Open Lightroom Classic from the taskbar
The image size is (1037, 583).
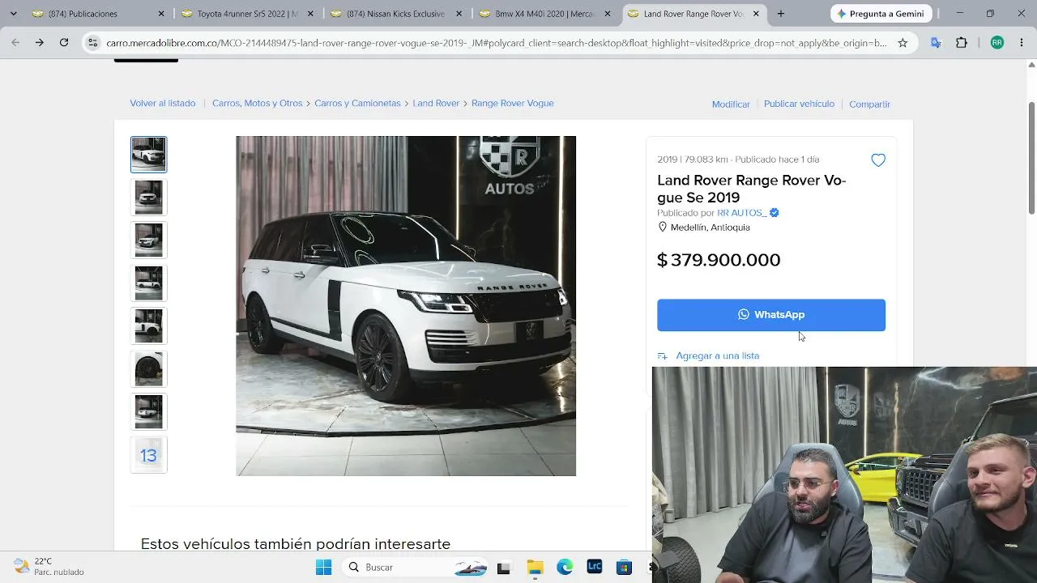point(595,568)
